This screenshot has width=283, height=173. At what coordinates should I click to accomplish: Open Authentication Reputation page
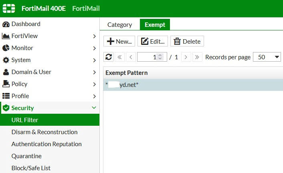(46, 144)
